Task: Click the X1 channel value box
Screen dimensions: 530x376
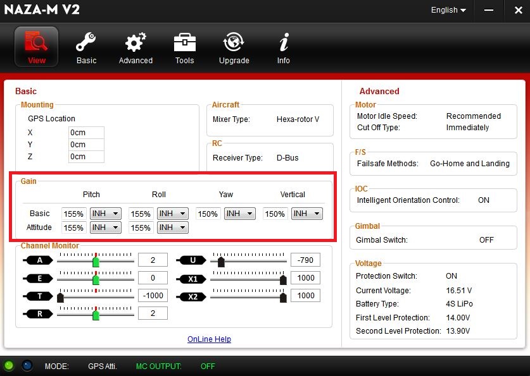Action: (306, 278)
